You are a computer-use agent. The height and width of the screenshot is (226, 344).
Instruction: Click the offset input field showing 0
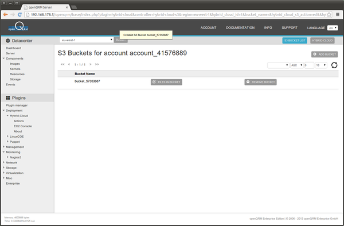309,65
